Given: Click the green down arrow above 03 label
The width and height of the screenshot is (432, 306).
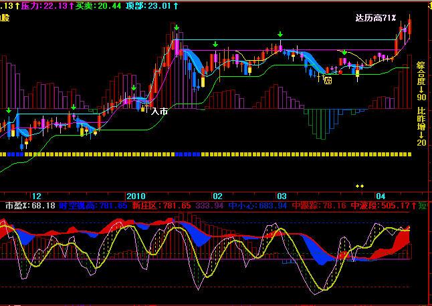Looking at the screenshot, I should (280, 34).
